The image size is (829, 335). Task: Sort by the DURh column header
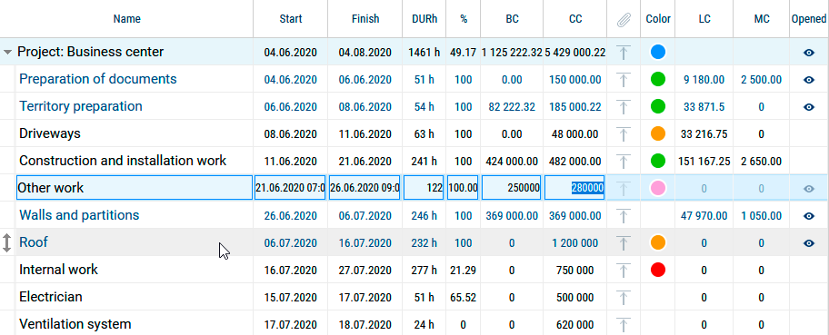click(x=424, y=19)
